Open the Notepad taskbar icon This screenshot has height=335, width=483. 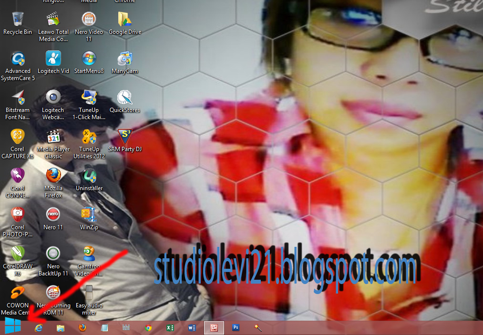pos(104,328)
